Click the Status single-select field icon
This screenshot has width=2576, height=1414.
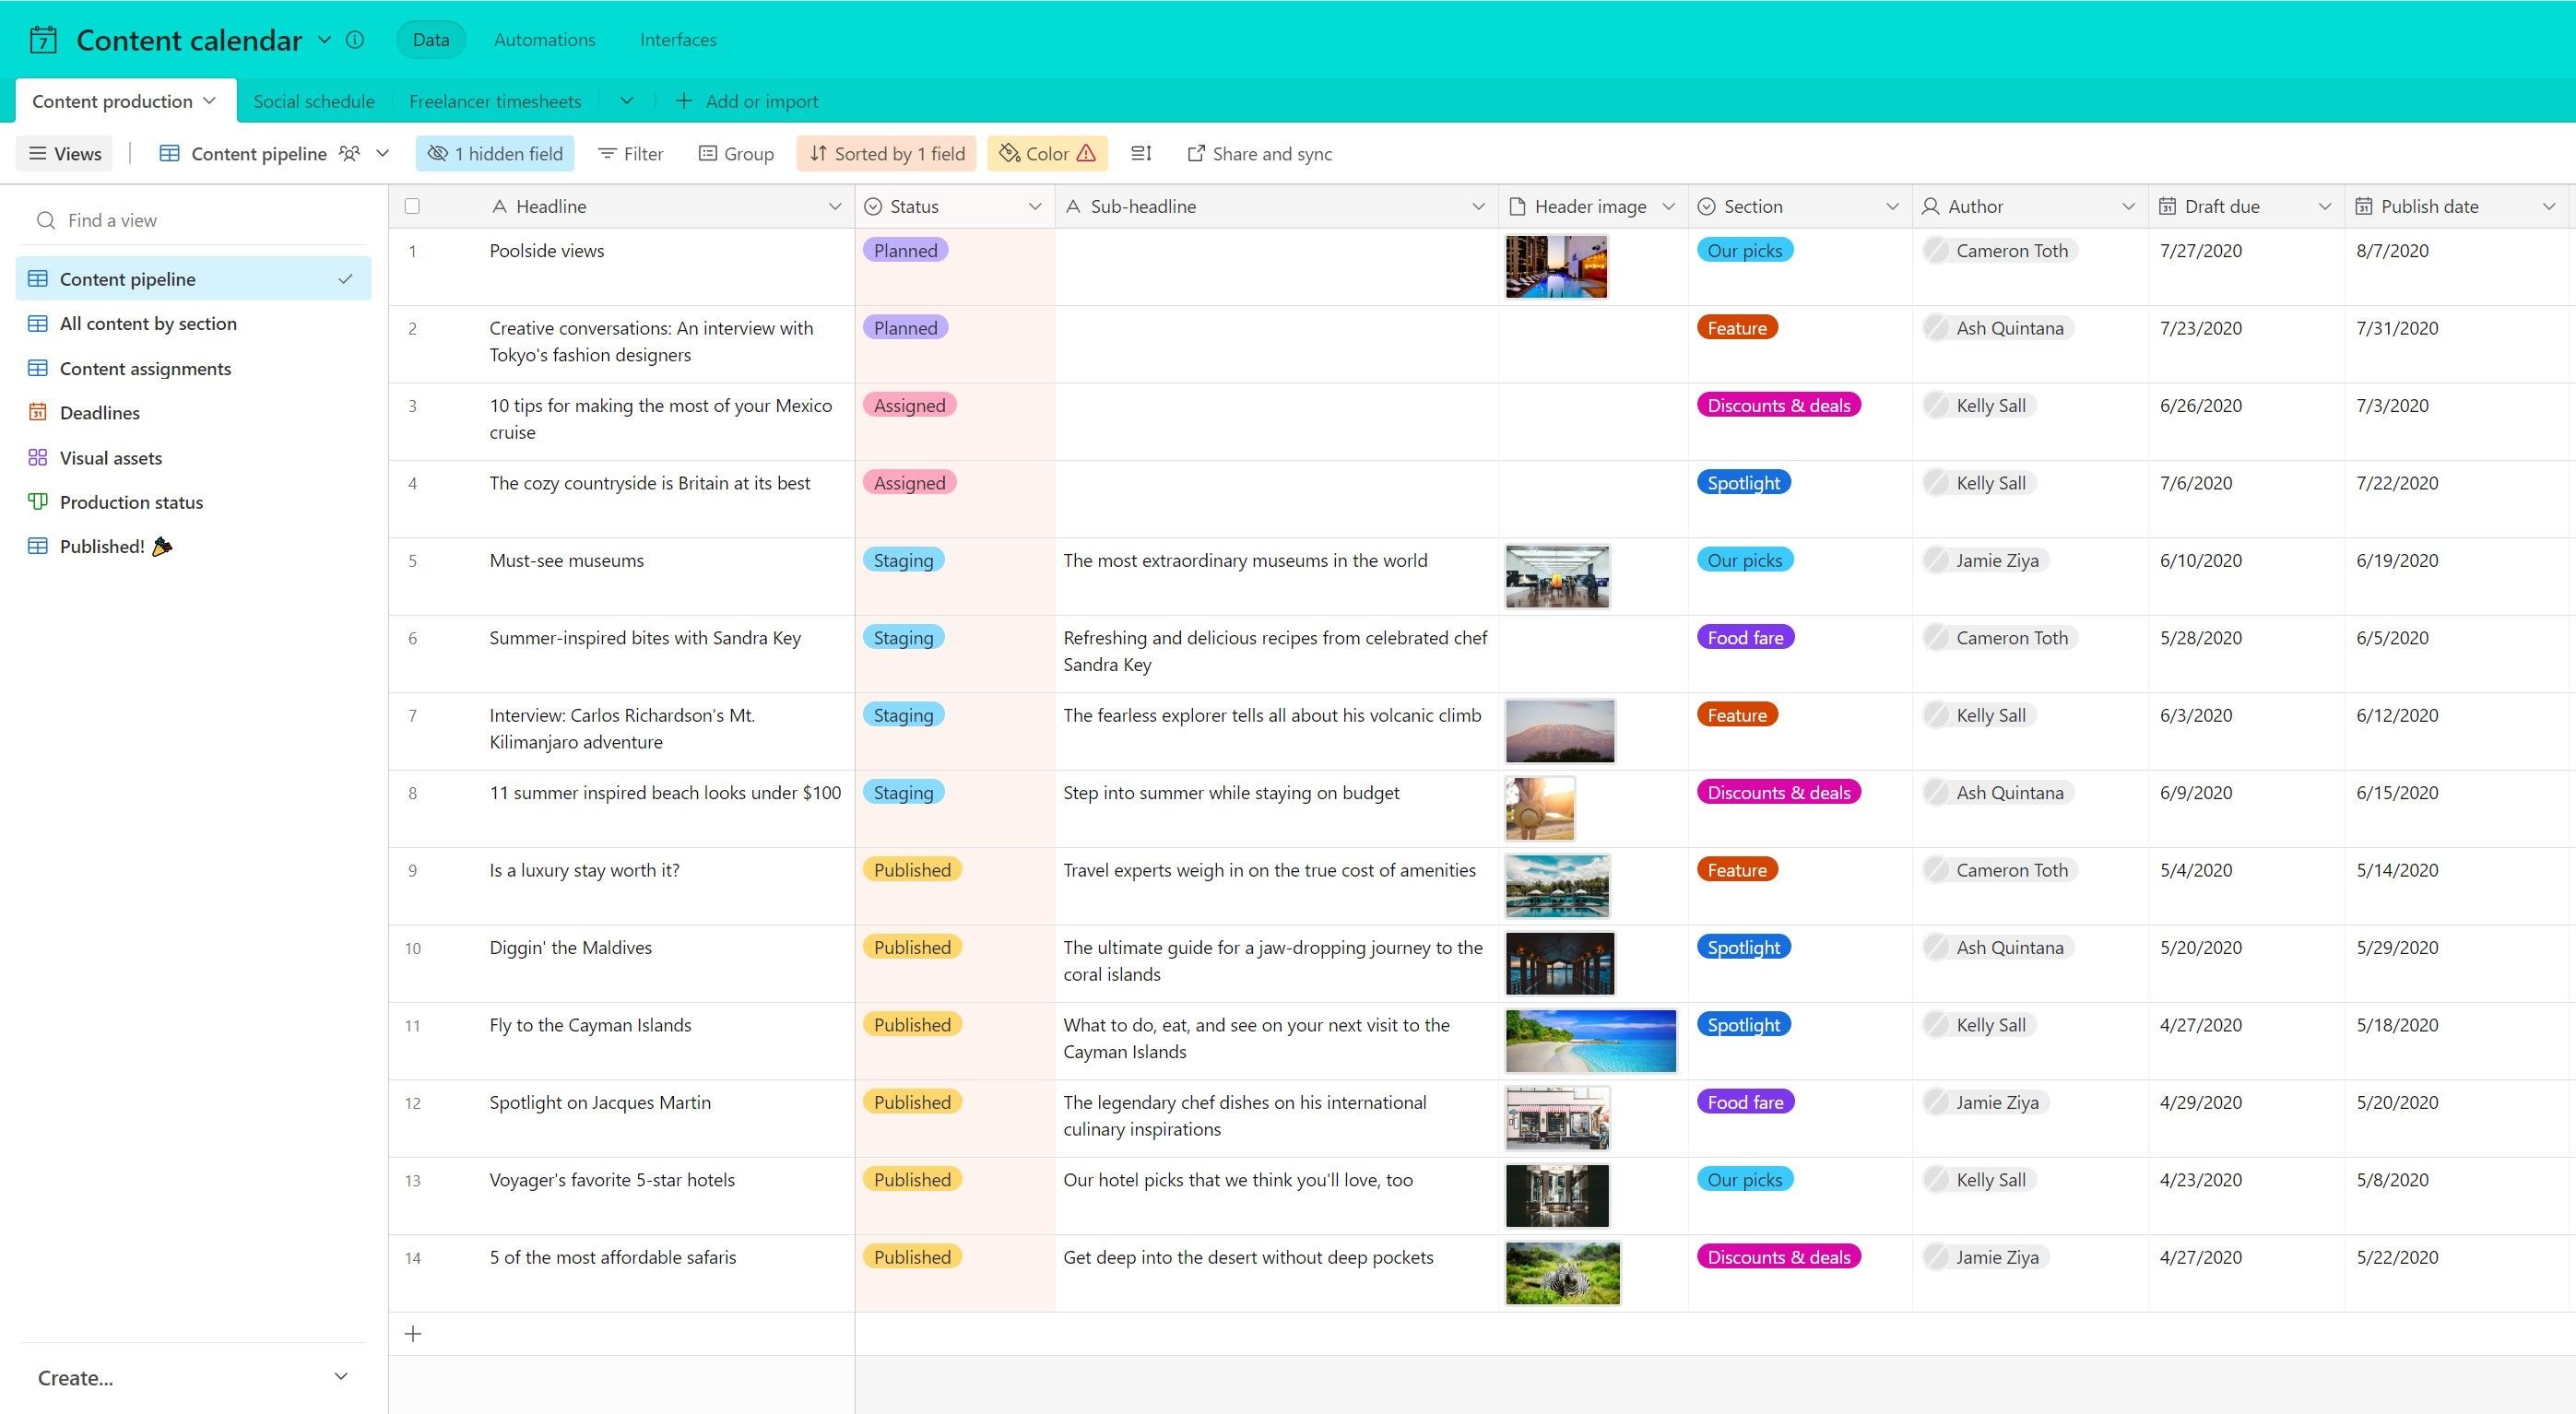pos(873,206)
